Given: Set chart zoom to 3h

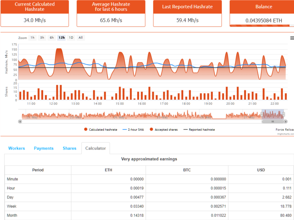Looking at the screenshot, I should (42, 38).
